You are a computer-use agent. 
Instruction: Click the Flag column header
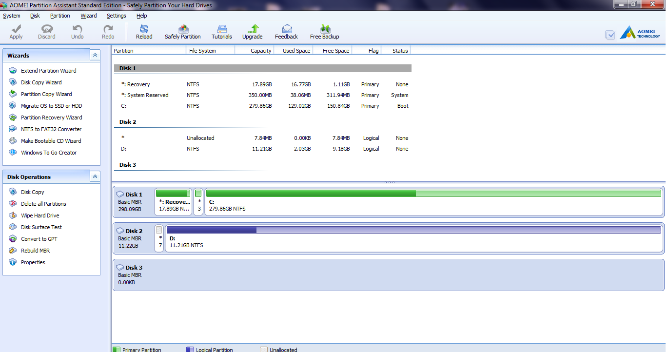pos(366,51)
